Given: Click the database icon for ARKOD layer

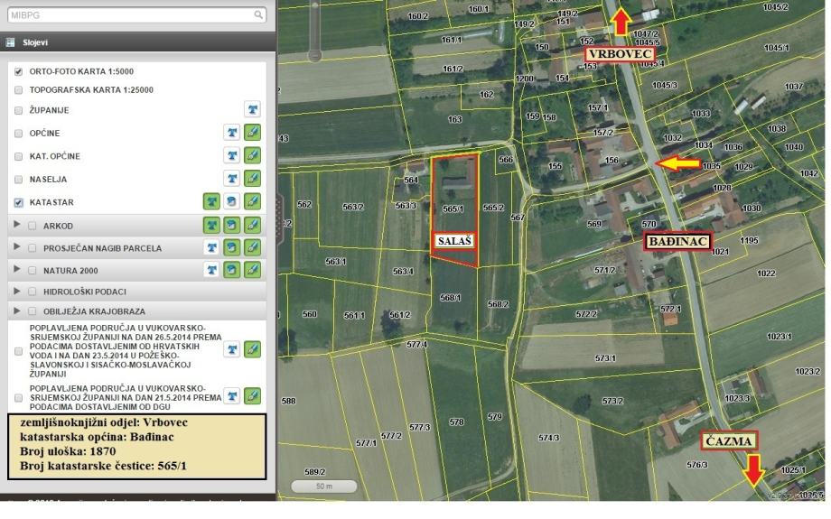Looking at the screenshot, I should [x=232, y=225].
